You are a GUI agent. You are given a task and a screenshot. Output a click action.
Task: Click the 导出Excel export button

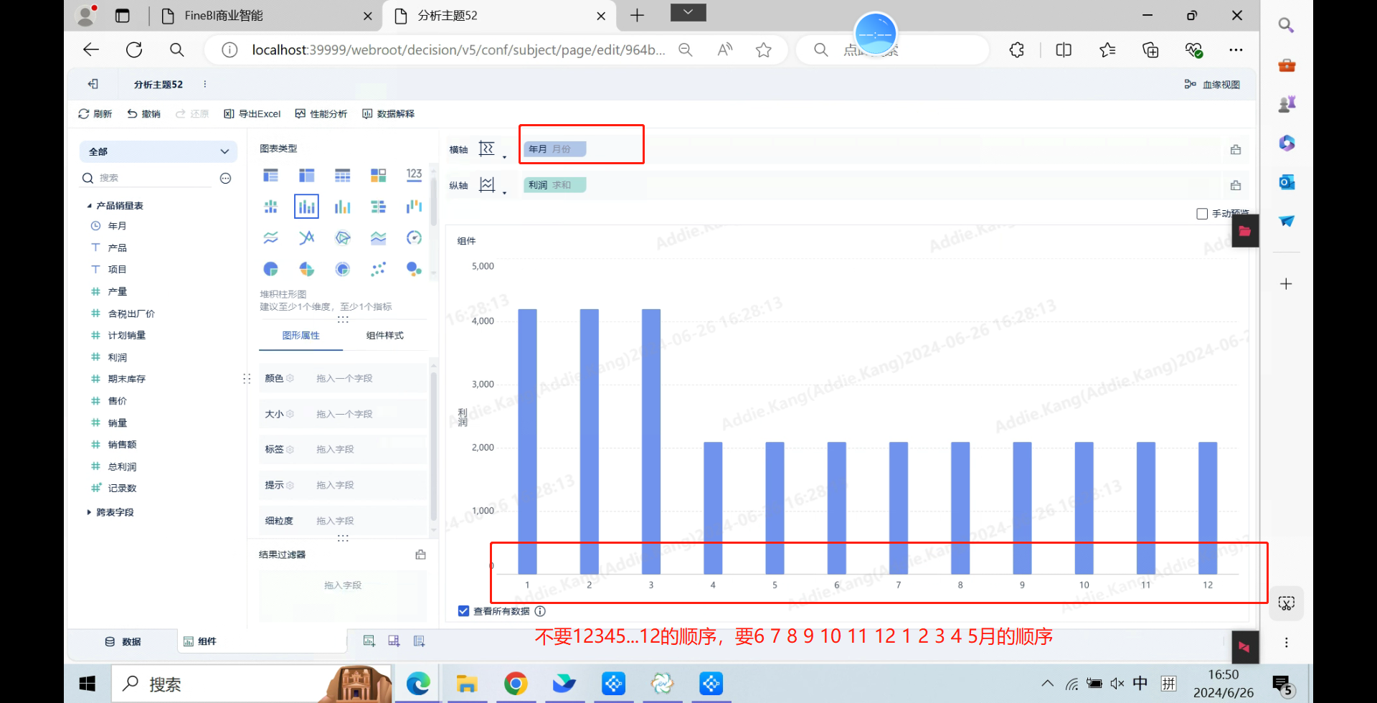[252, 114]
